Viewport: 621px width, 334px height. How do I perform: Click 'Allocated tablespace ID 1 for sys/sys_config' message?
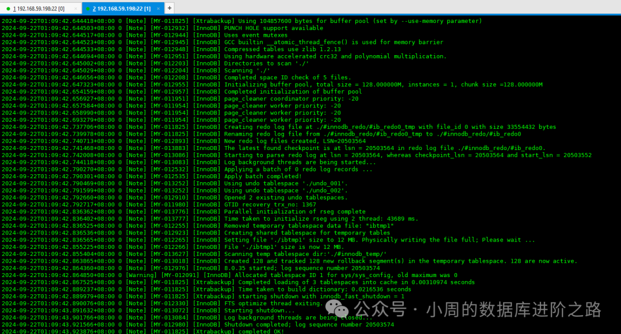tap(346, 275)
